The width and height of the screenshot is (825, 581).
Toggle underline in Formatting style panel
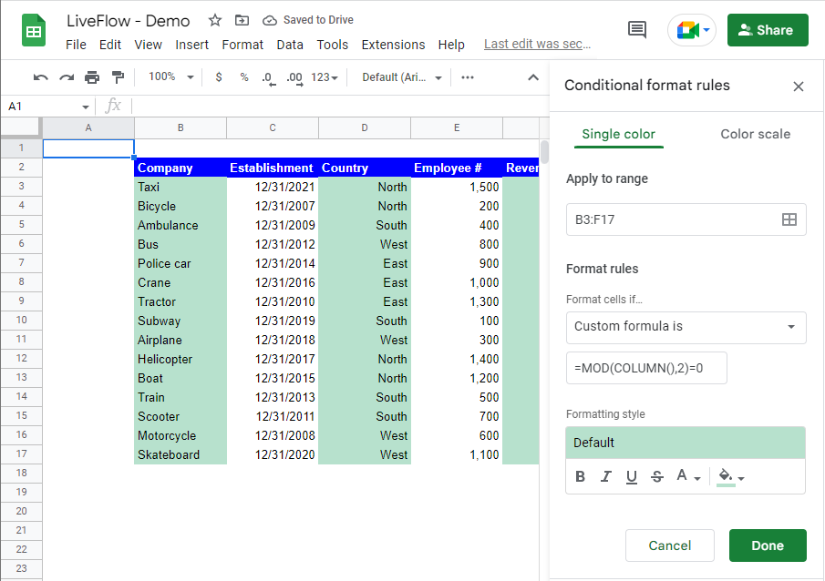point(632,475)
